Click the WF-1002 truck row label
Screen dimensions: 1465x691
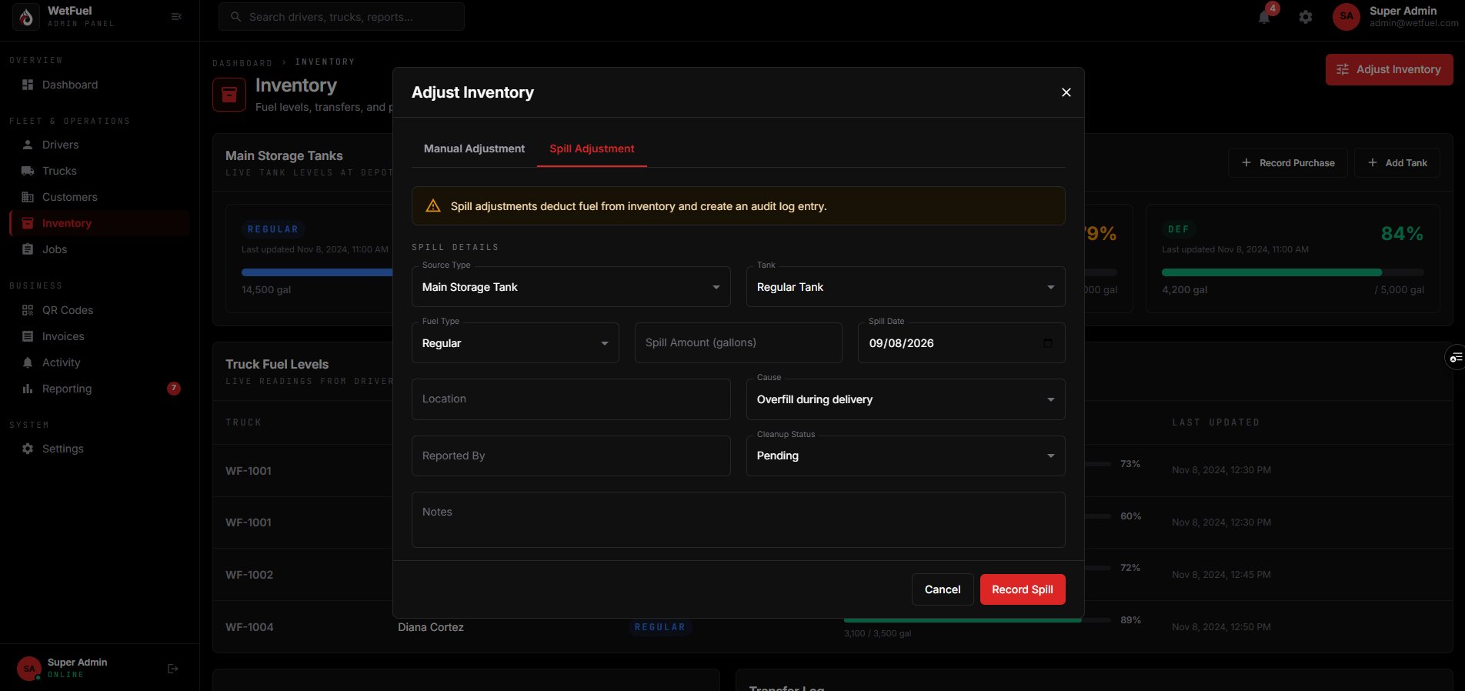point(249,575)
